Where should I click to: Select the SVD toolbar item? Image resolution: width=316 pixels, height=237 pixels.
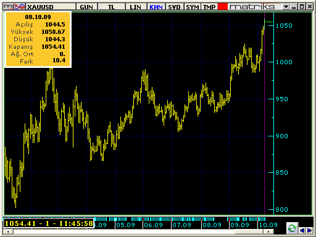175,7
